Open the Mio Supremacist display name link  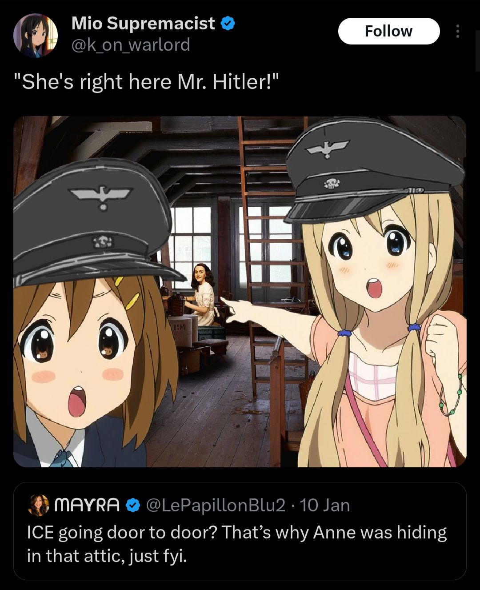pyautogui.click(x=143, y=23)
